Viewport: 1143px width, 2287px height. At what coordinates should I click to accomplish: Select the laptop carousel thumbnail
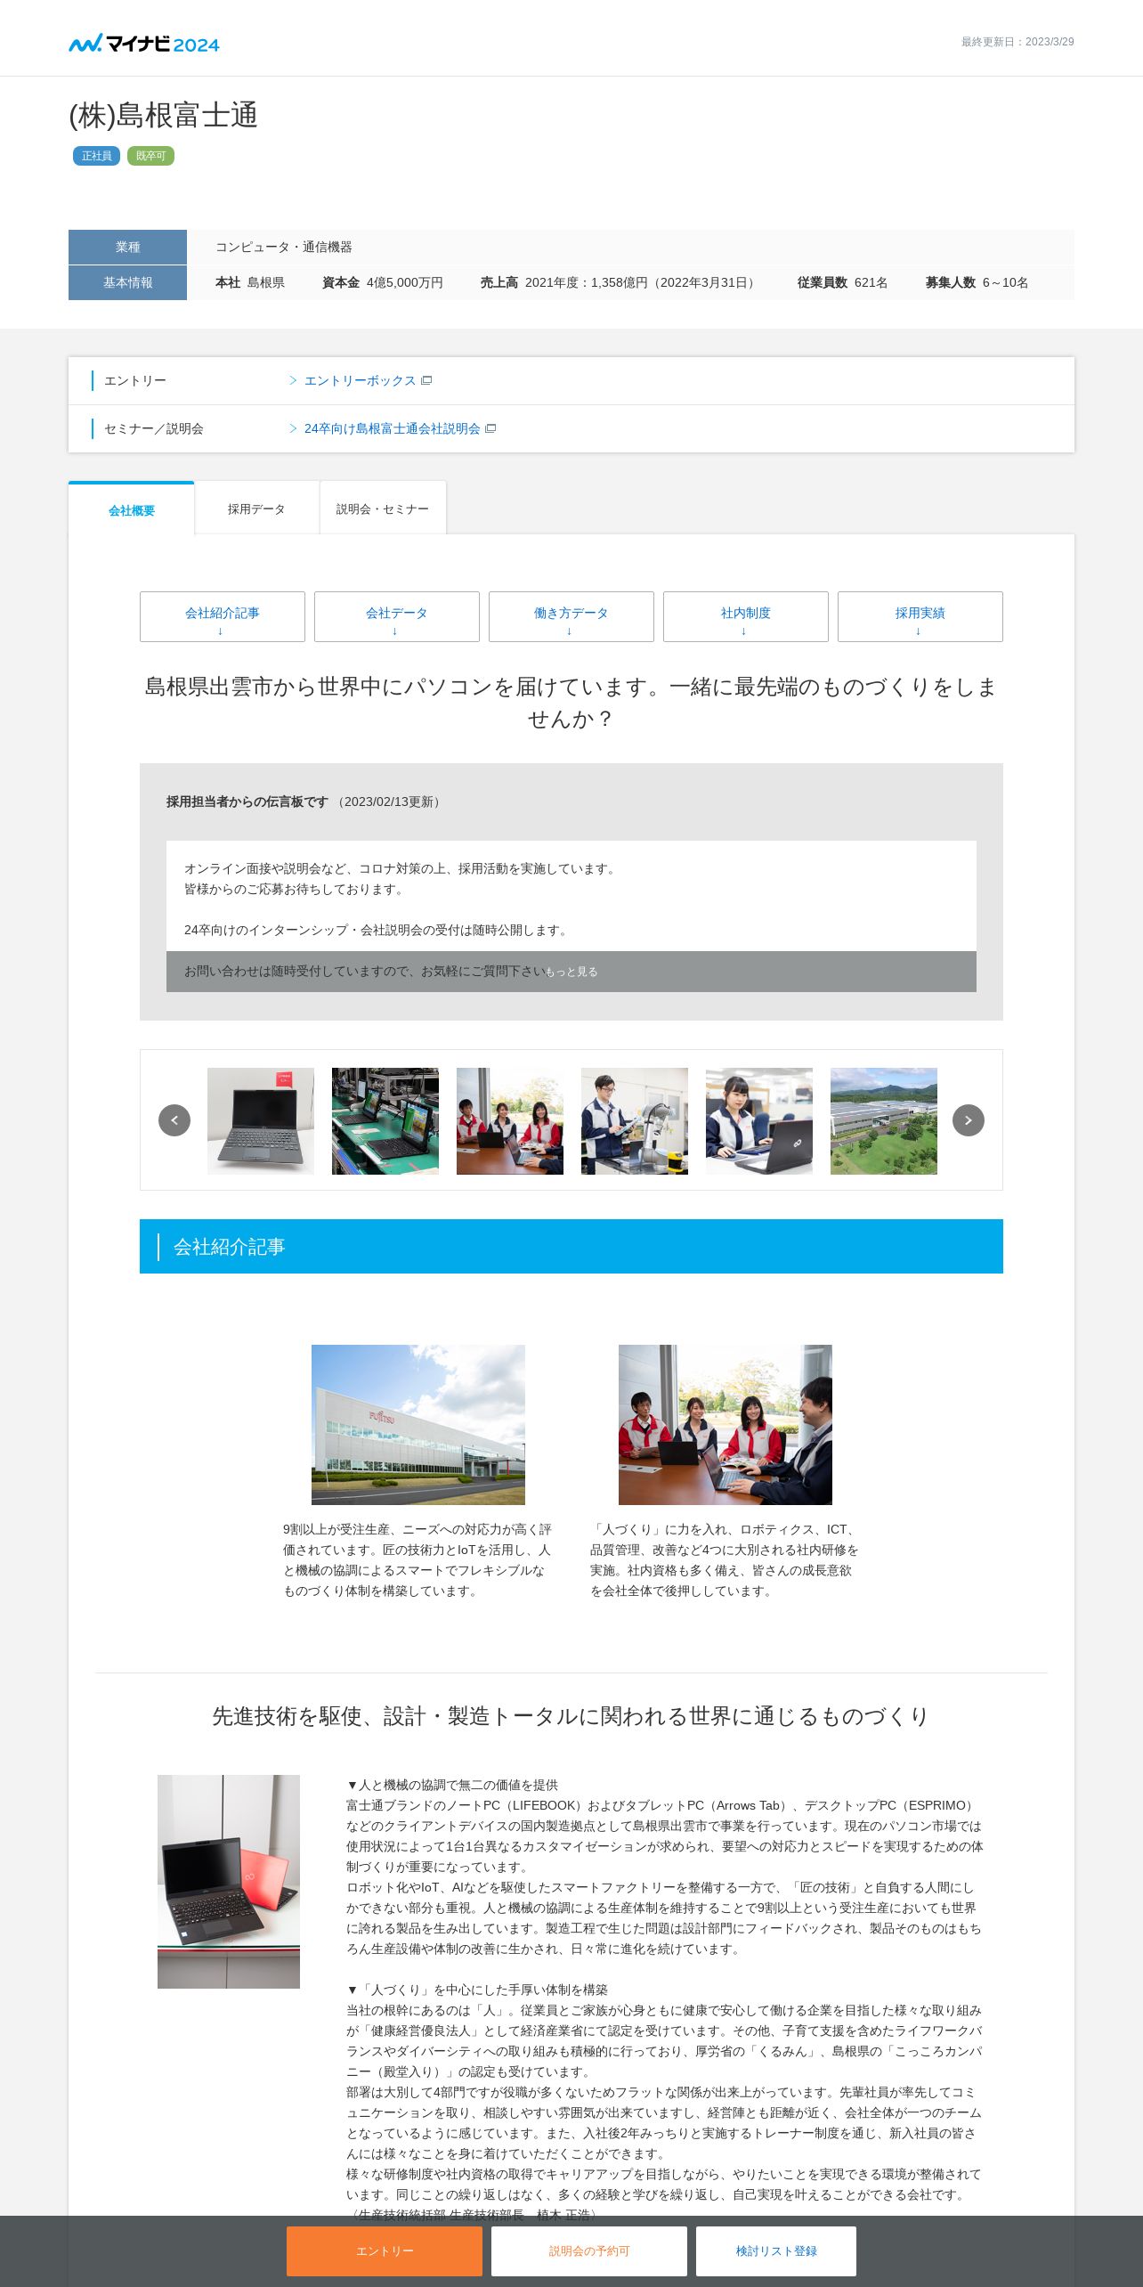tap(261, 1120)
